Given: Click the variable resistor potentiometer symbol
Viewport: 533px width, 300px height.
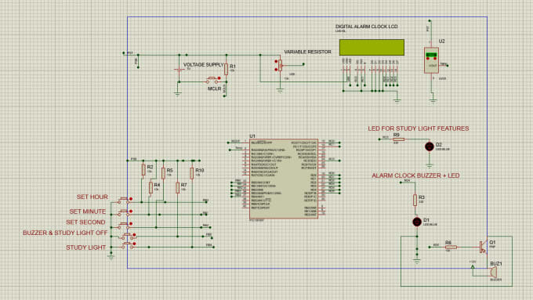Looking at the screenshot, I should pos(280,66).
